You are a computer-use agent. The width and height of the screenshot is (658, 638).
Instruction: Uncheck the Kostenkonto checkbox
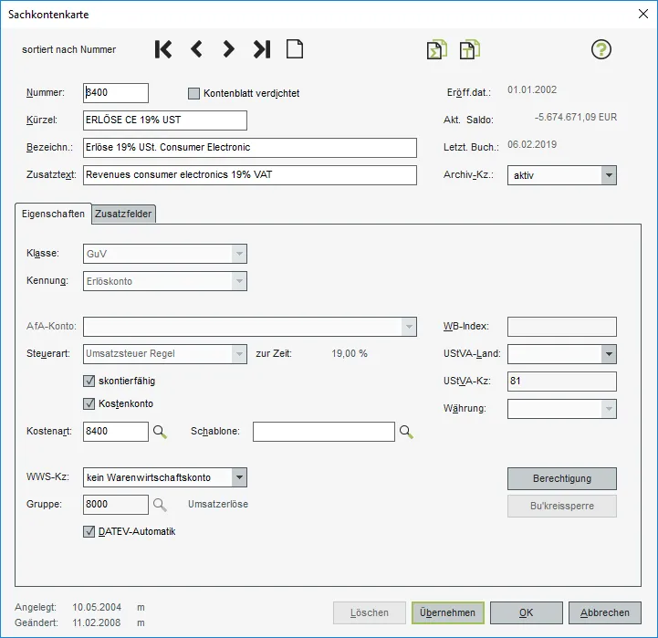[89, 403]
